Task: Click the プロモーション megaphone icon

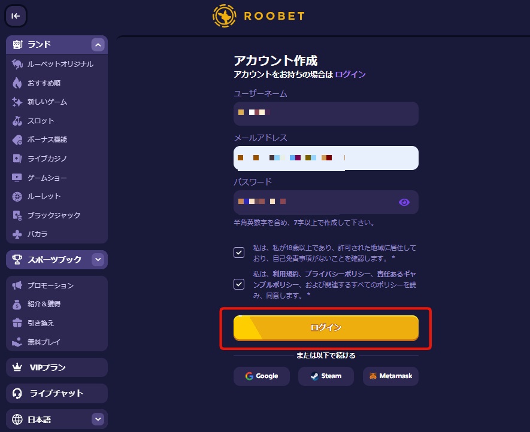Action: point(17,285)
